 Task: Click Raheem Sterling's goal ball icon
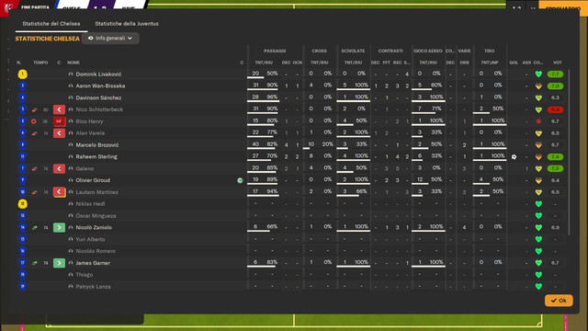[514, 157]
